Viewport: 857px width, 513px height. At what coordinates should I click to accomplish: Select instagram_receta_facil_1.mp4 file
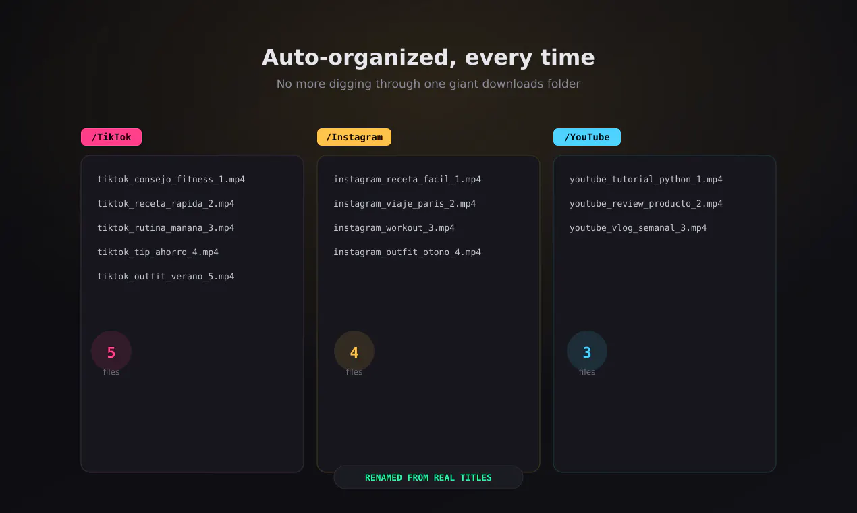(x=408, y=180)
